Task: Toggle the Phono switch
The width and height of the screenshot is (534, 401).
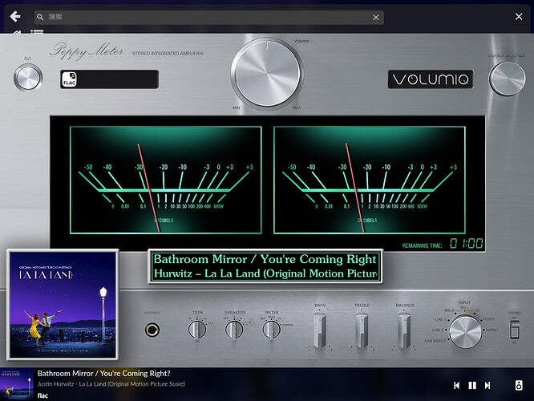Action: point(514,329)
